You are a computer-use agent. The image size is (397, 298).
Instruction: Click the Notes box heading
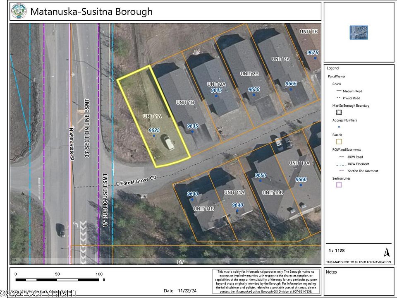[x=331, y=272]
